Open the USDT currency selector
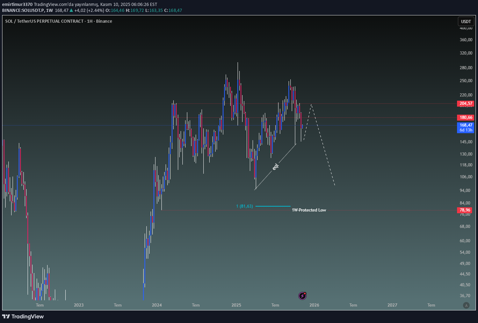The height and width of the screenshot is (323, 478). click(x=466, y=21)
